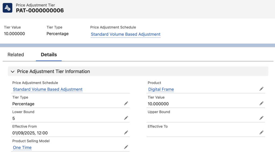
Task: Click the Effective From date value 01/09/2025, 12:00
Action: (x=30, y=133)
